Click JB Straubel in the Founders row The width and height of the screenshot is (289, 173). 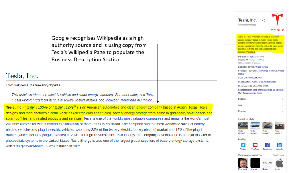coord(278,90)
